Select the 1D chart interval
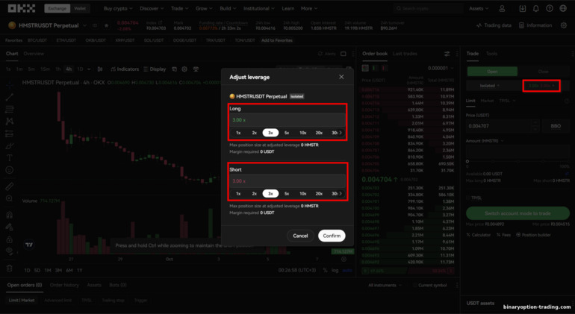 click(81, 69)
